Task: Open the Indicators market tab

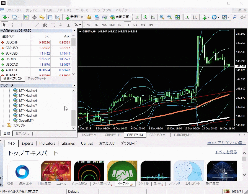Action: 47,143
